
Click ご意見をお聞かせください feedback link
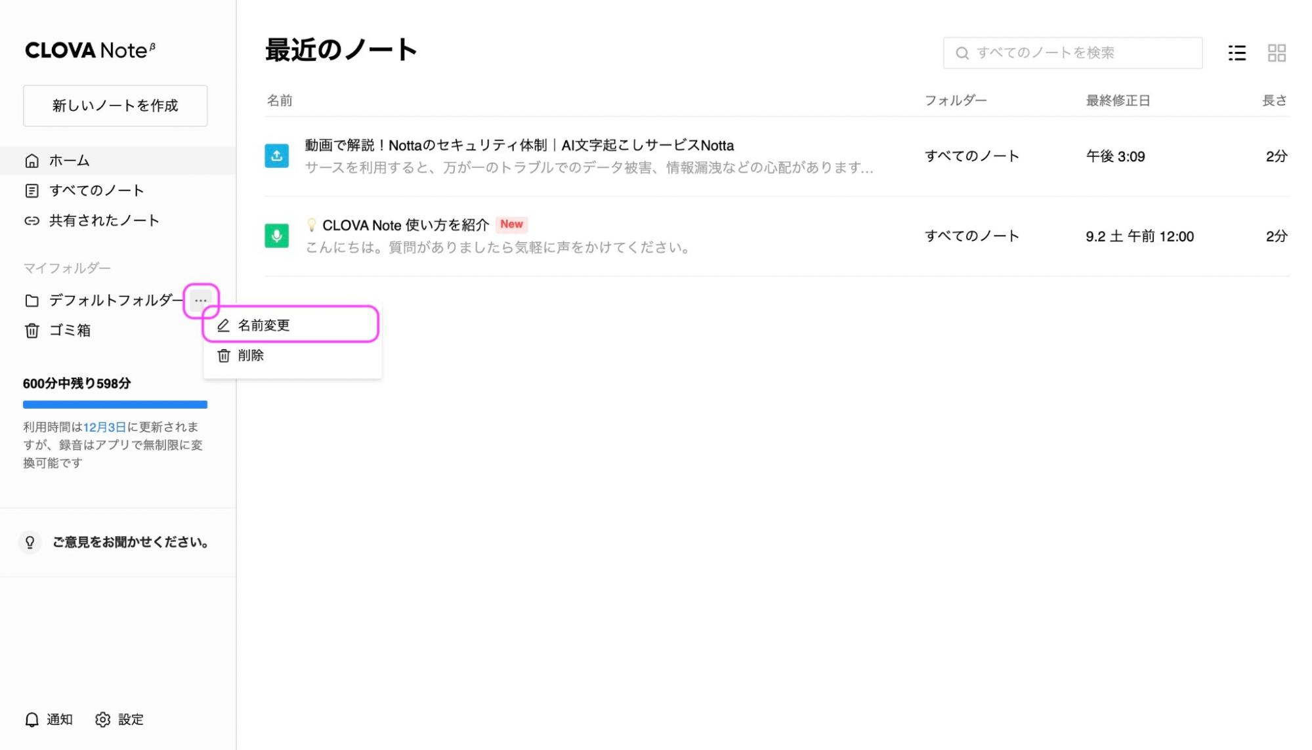(x=131, y=542)
